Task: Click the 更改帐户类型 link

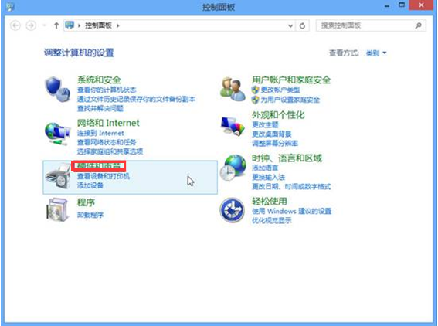Action: (280, 90)
